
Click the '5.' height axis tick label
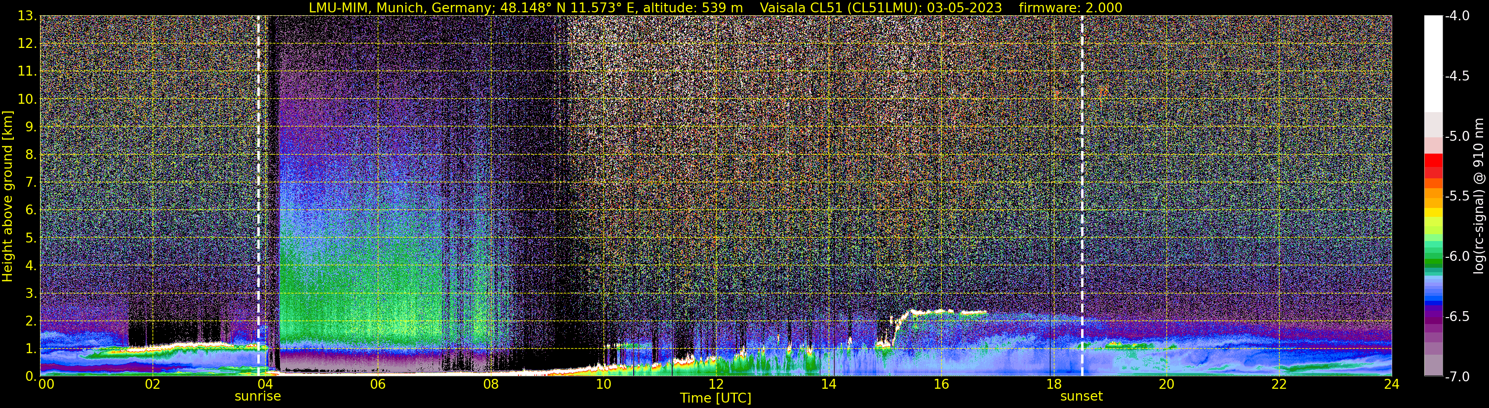[31, 238]
